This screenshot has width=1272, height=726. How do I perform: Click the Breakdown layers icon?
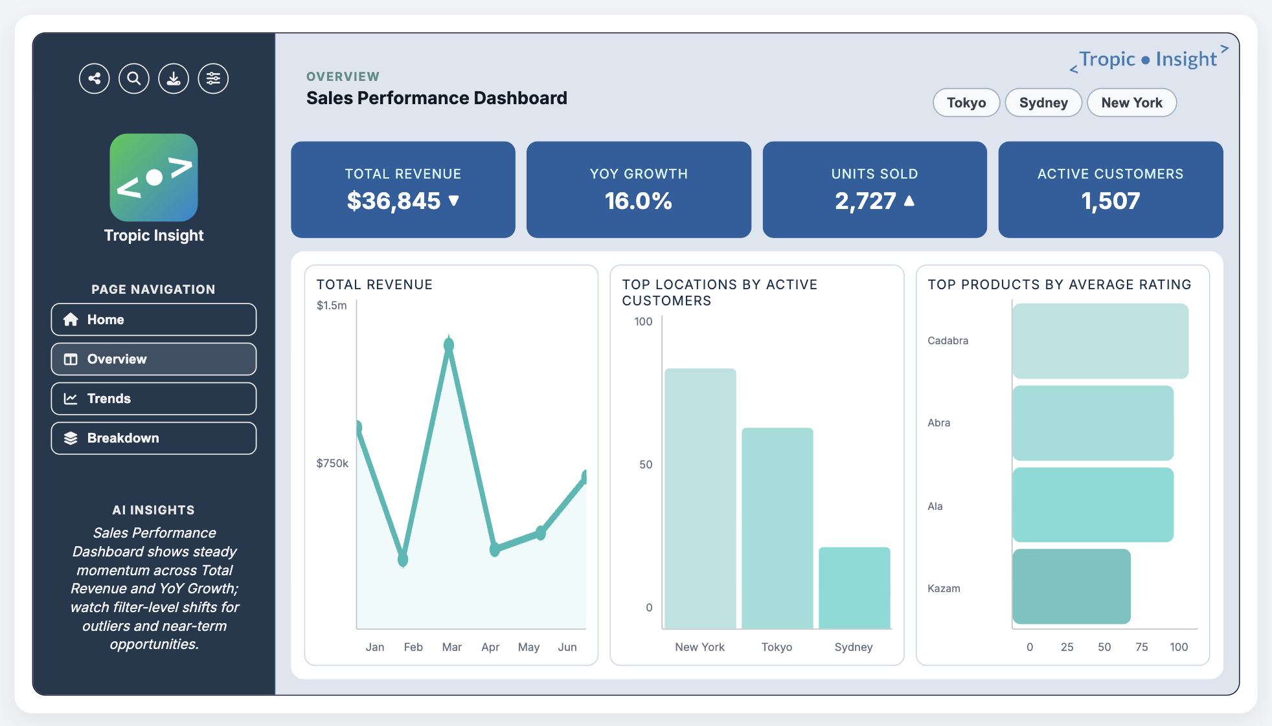click(71, 438)
